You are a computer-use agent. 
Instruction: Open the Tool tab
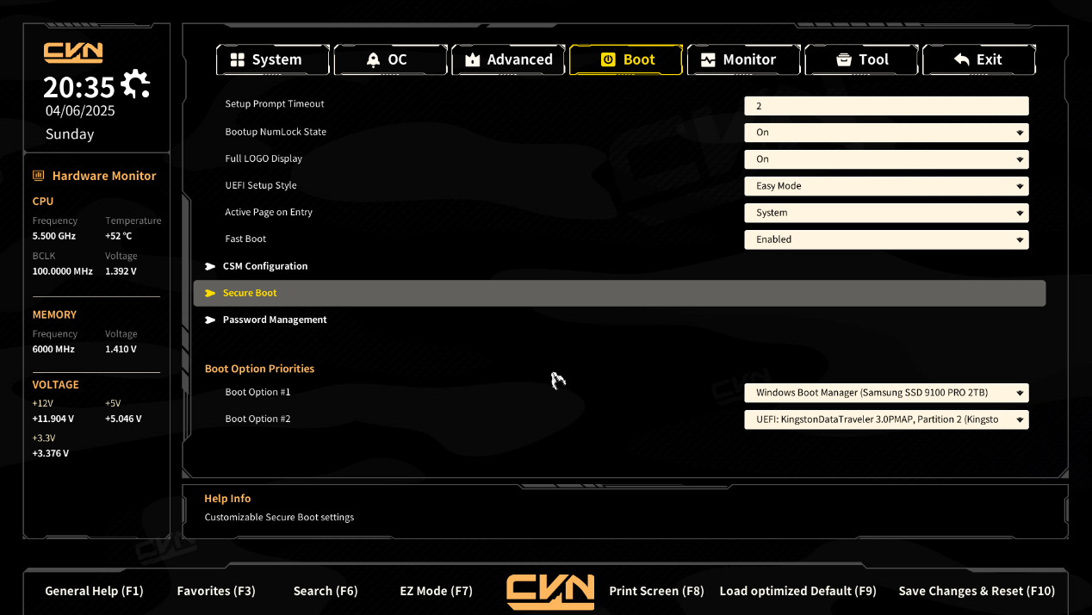[861, 59]
